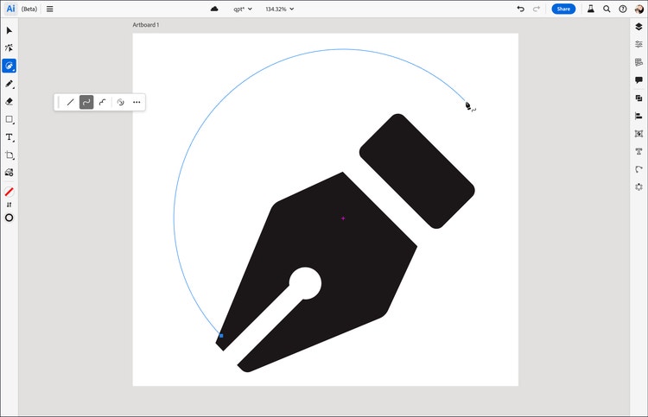Select the Pencil tool
The height and width of the screenshot is (417, 648).
tap(10, 84)
